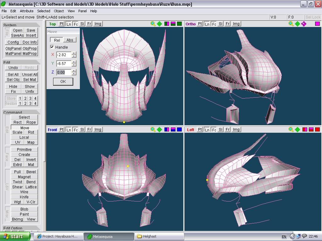Image resolution: width=322 pixels, height=241 pixels.
Task: Click the Undo button
Action: 13,68
